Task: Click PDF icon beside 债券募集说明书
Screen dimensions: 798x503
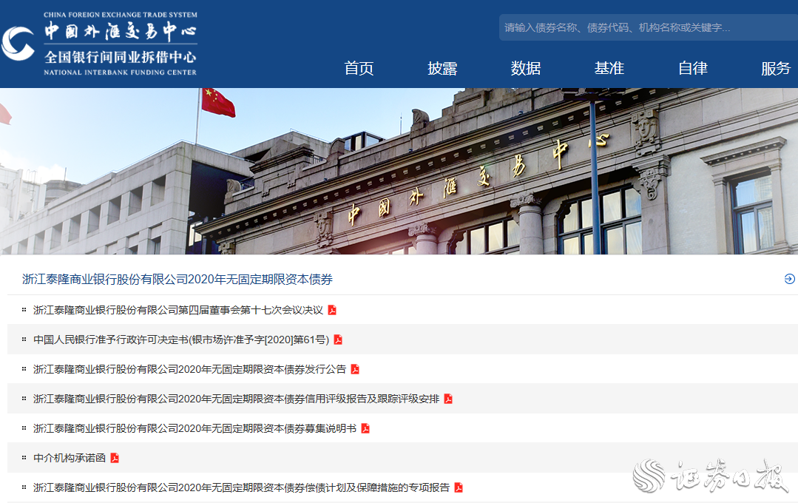Action: (365, 428)
